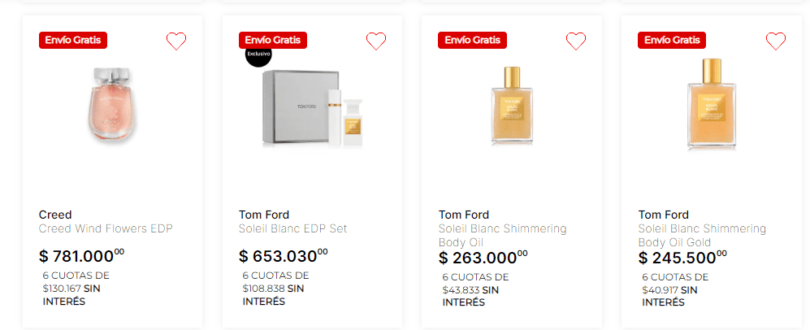
Task: Click the Creed brand name
Action: point(55,215)
